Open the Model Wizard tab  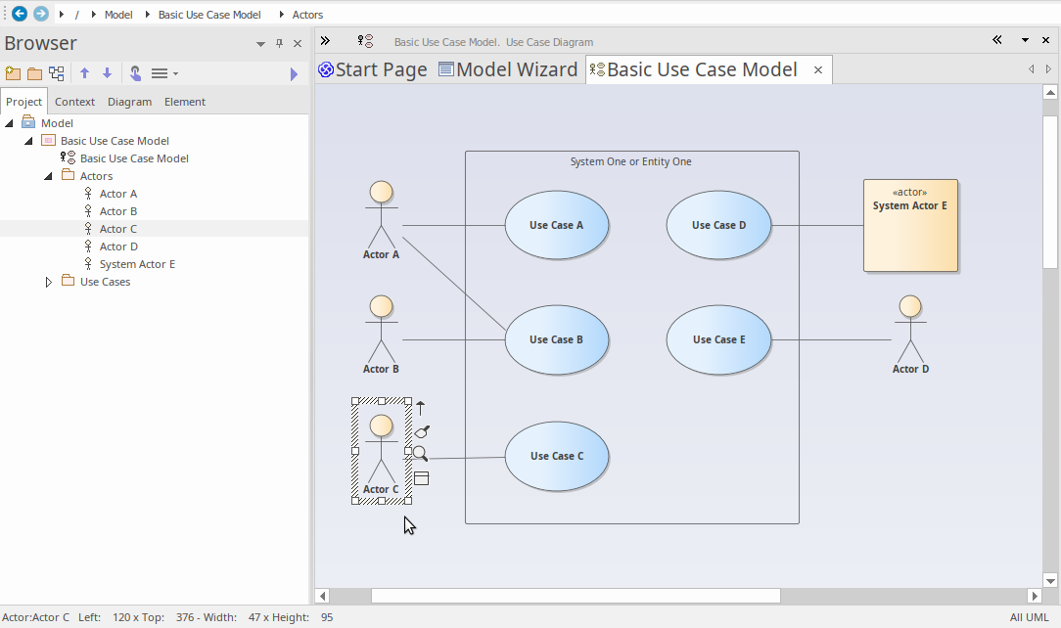click(x=508, y=69)
